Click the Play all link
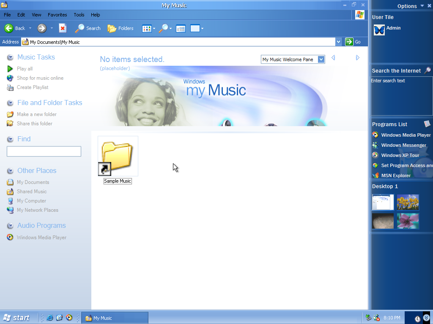 [25, 69]
